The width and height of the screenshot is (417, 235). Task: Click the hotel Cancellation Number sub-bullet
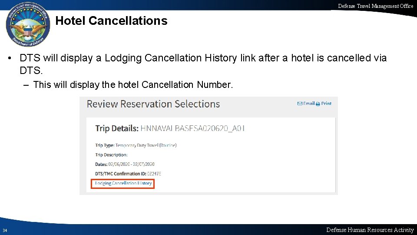[x=133, y=84]
